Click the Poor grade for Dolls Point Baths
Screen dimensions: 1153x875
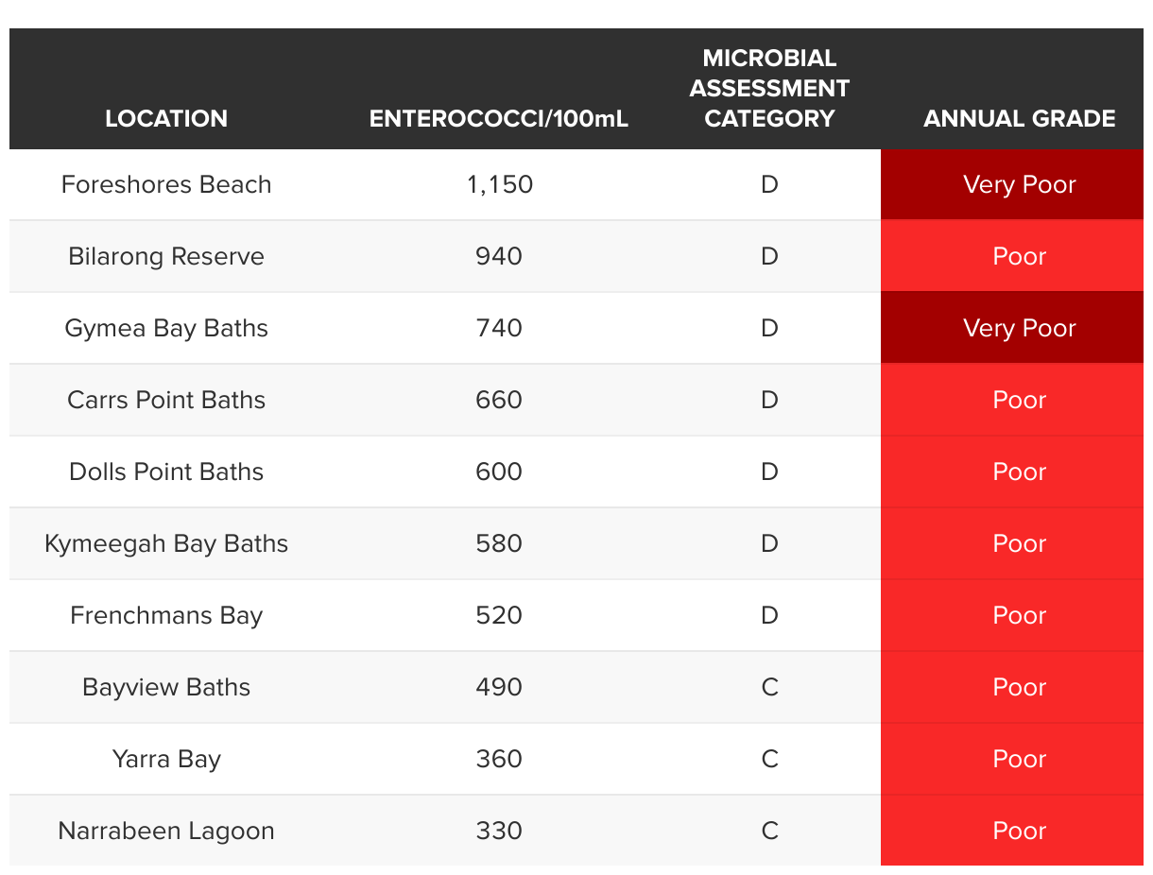1019,472
